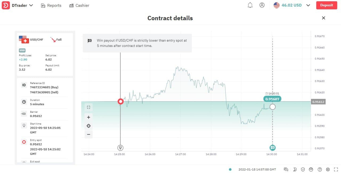Open live chat in the footer
This screenshot has height=173, width=341.
tap(286, 169)
